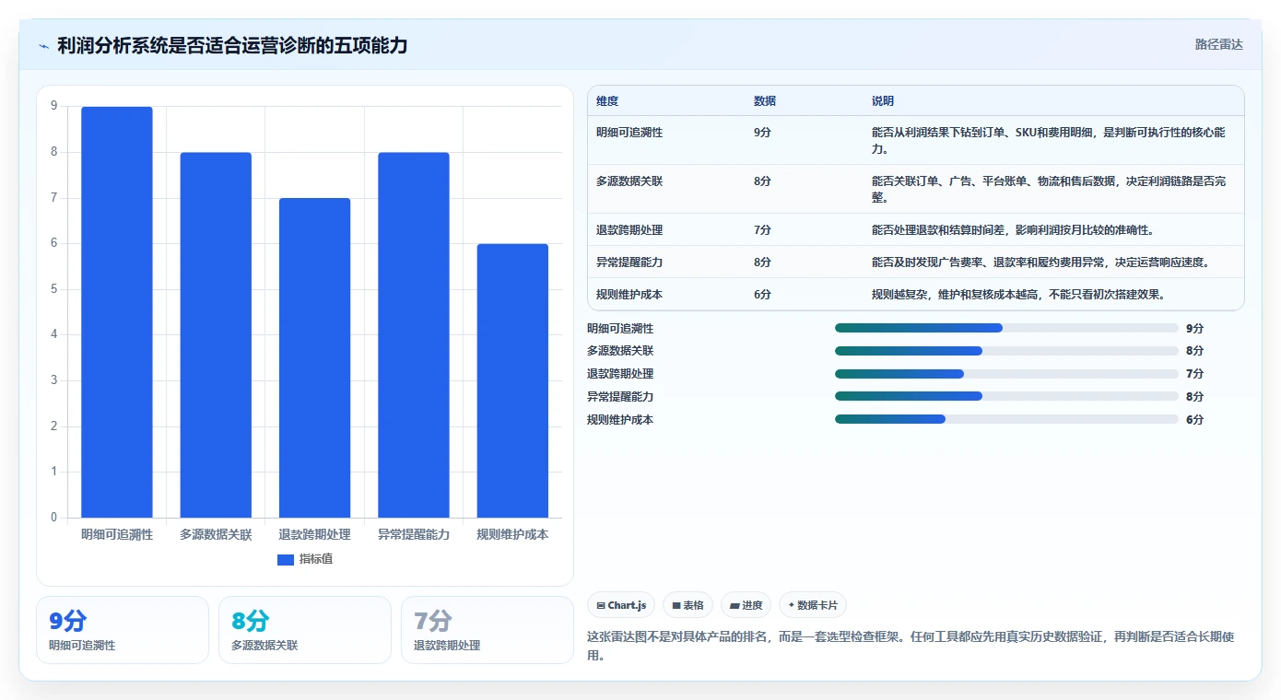Click the 数据 column header

point(765,101)
